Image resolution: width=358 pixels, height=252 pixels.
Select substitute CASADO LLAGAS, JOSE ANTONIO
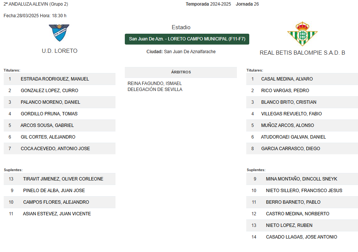pos(302,237)
